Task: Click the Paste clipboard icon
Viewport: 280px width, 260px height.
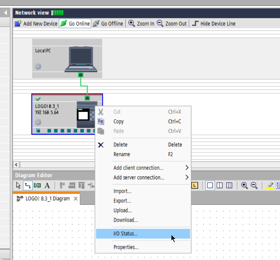Action: point(101,131)
